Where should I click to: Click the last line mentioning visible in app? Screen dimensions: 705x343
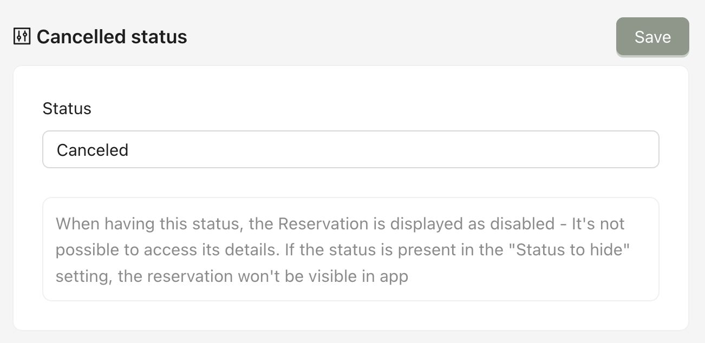coord(232,276)
